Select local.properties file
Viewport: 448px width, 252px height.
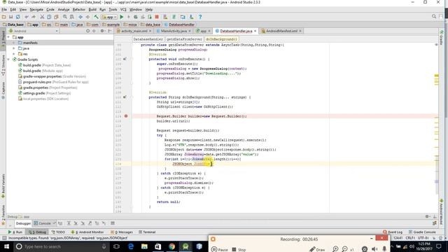(x=43, y=99)
